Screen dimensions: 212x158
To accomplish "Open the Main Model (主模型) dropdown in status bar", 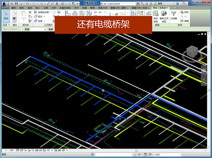I will pyautogui.click(x=167, y=155).
